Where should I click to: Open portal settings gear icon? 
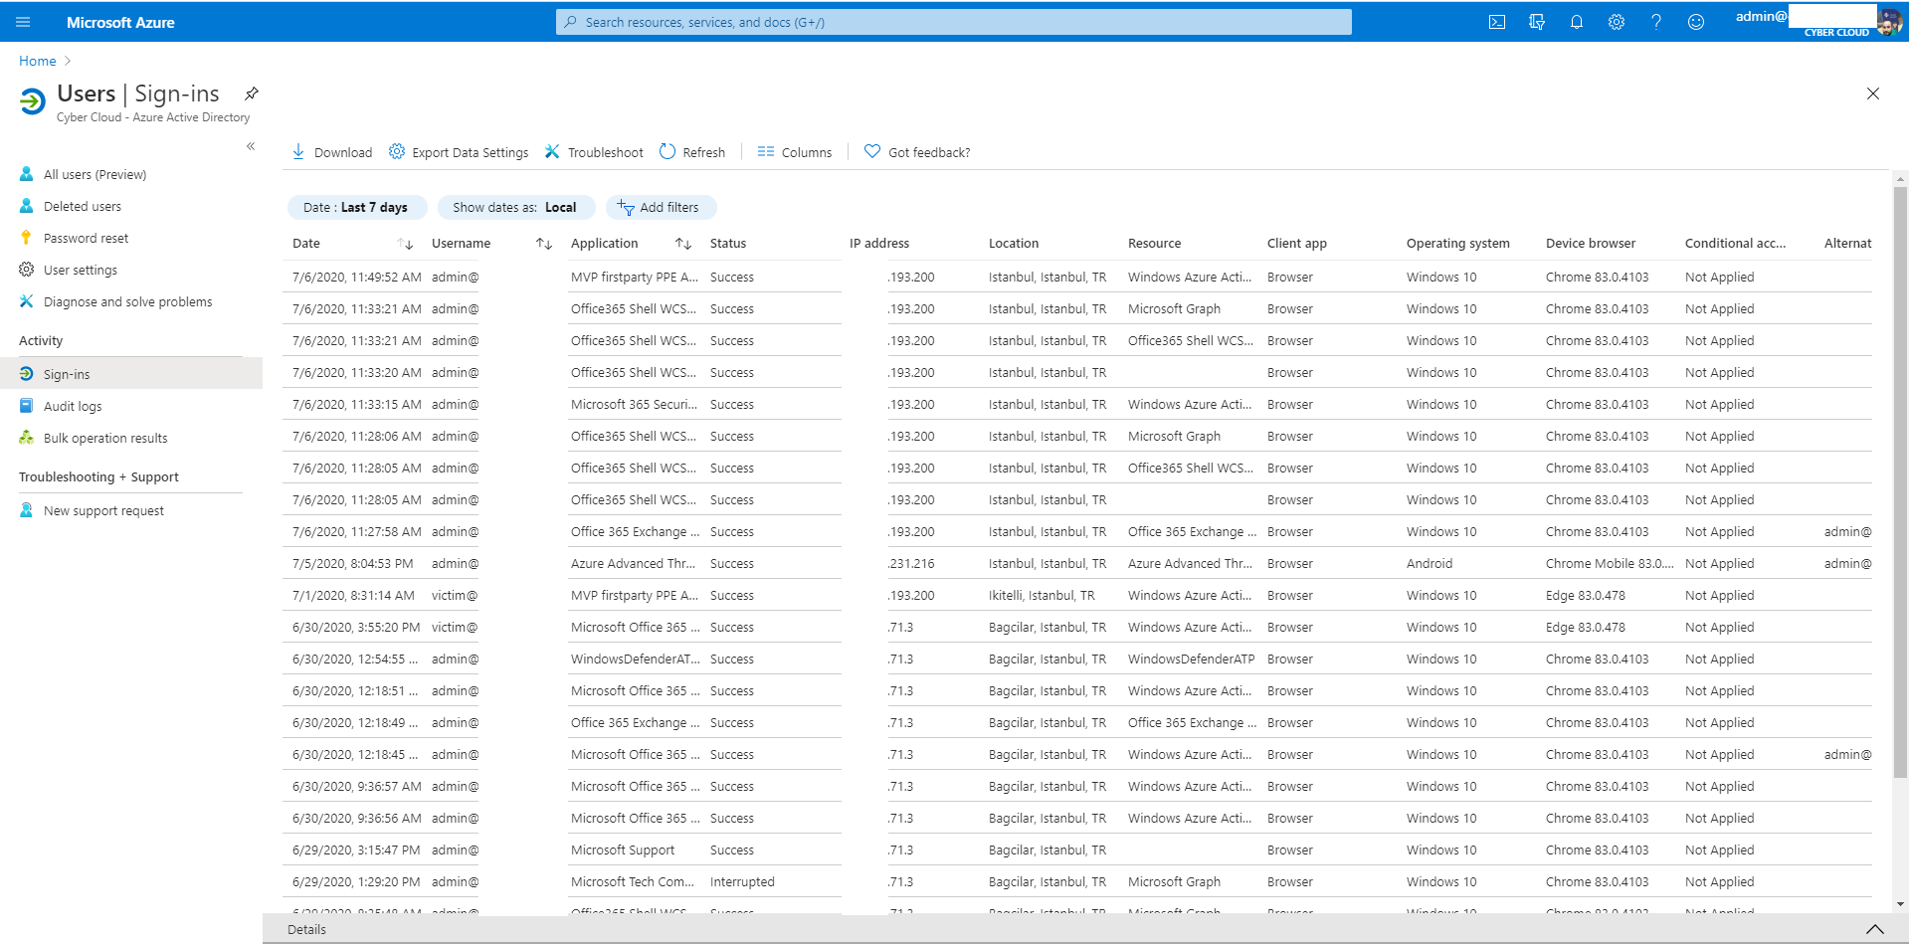pos(1616,22)
